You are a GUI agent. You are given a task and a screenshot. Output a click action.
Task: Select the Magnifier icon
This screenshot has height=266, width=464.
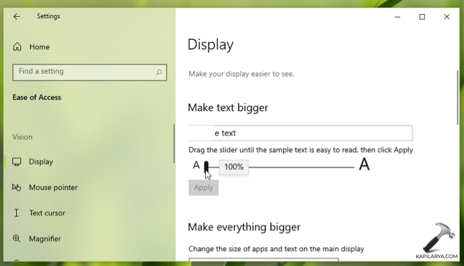[x=17, y=238]
